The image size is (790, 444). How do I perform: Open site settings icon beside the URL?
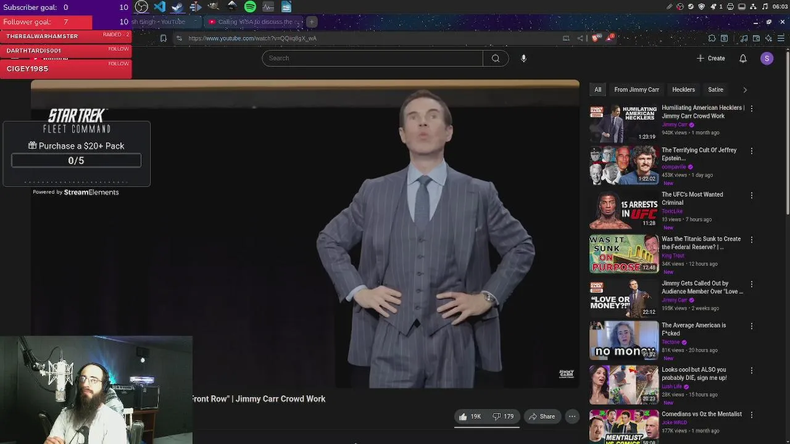pyautogui.click(x=179, y=38)
